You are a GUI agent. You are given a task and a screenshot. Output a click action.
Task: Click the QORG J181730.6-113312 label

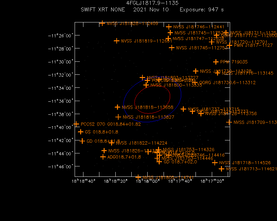tap(227, 83)
